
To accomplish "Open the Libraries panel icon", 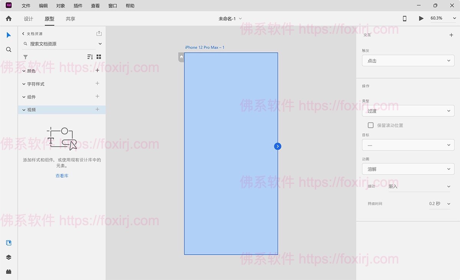I will point(8,243).
